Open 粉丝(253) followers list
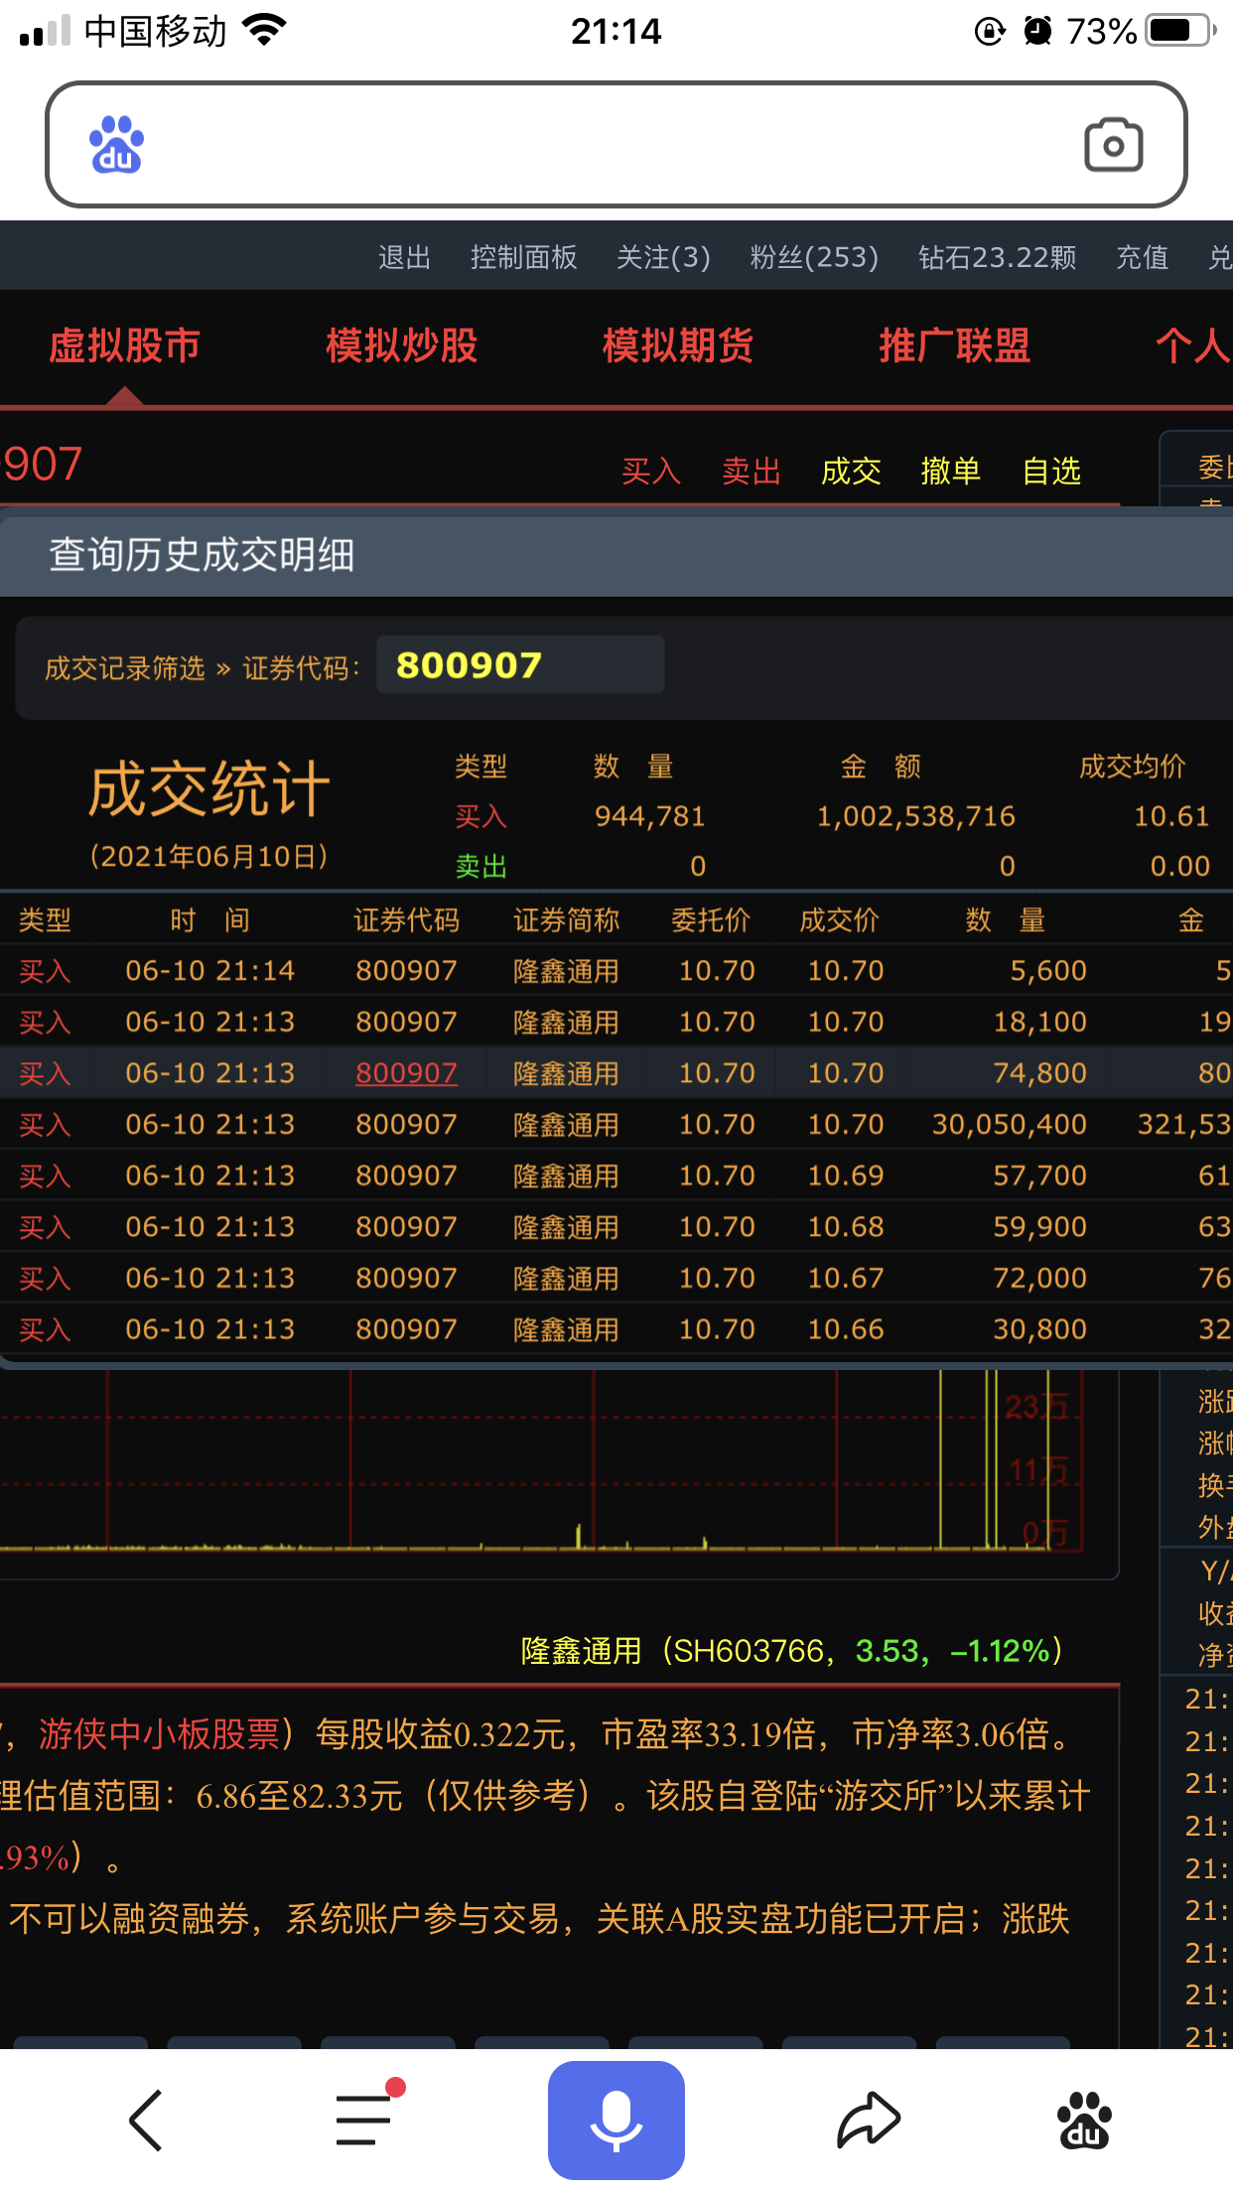 tap(814, 258)
